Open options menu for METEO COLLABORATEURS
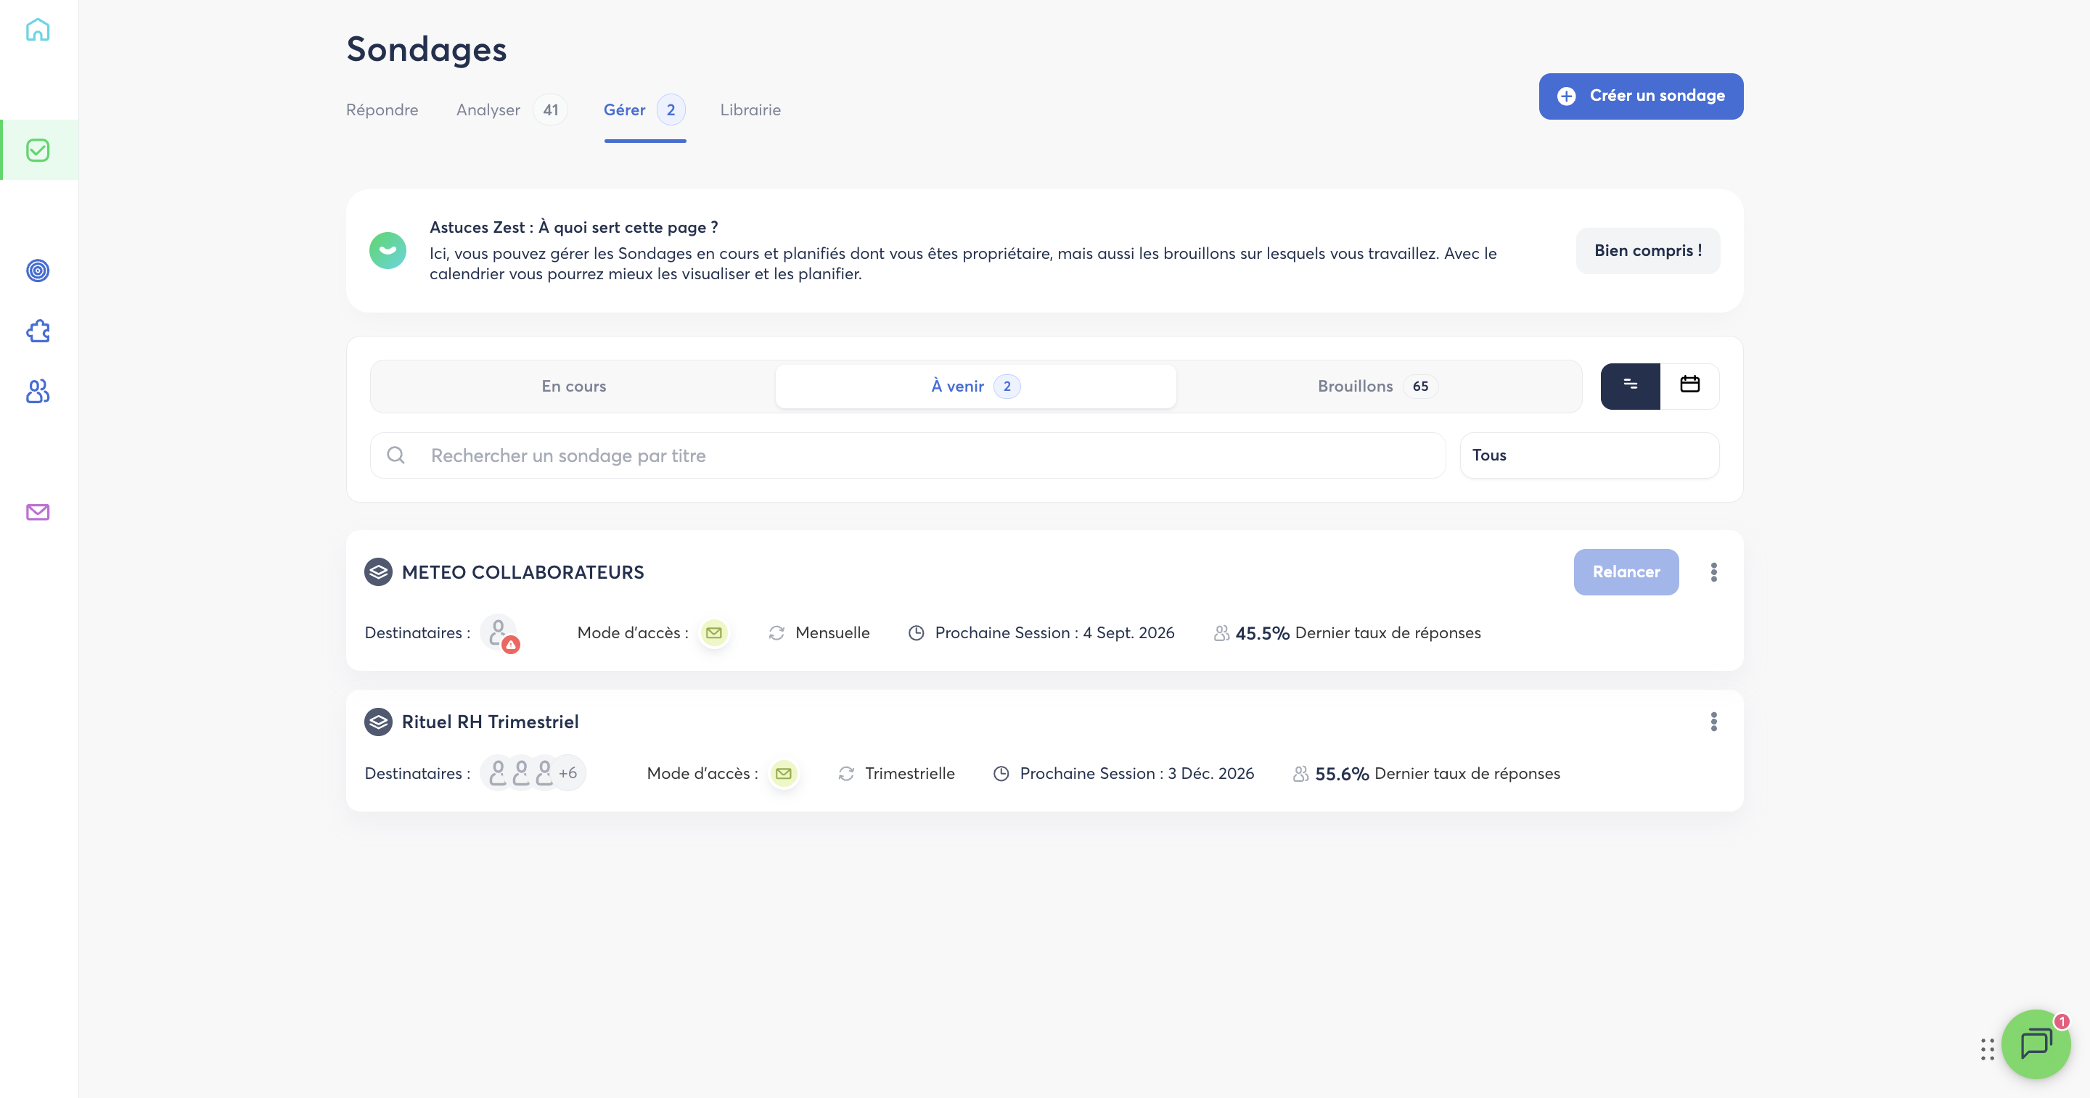 click(1713, 572)
